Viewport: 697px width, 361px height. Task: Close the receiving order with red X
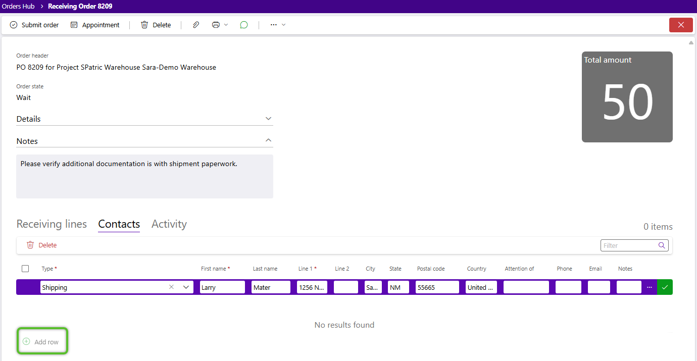tap(681, 25)
